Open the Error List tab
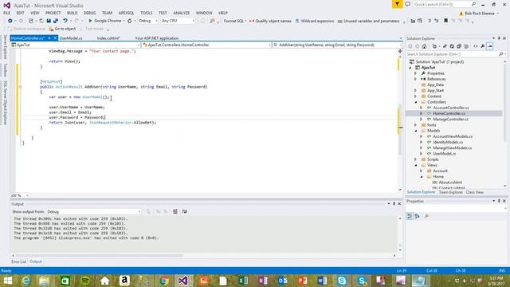Screen dimensions: 510x287 pyautogui.click(x=18, y=261)
